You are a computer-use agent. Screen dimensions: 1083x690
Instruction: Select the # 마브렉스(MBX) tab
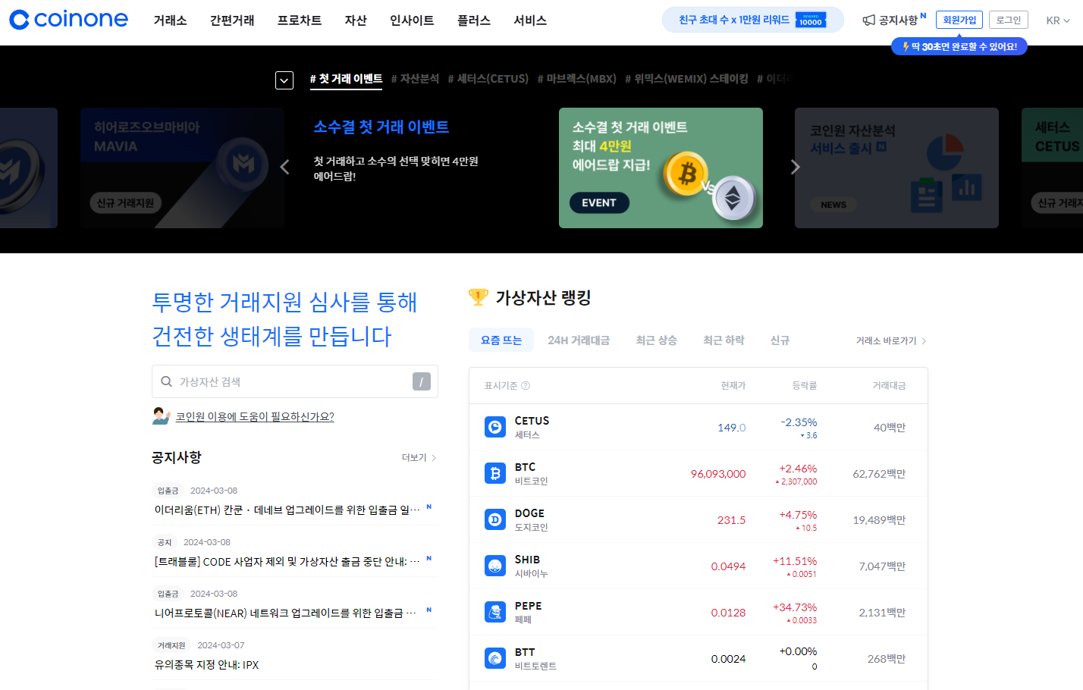577,79
